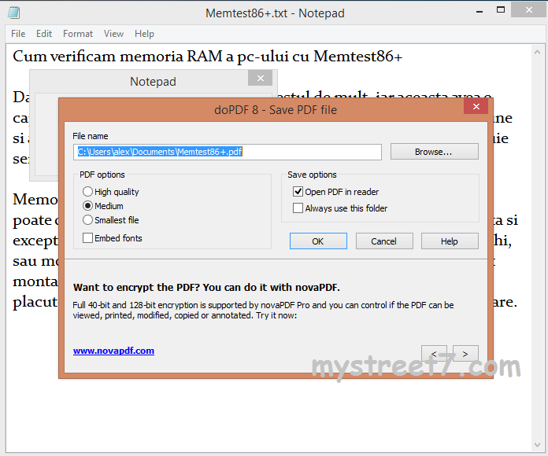548x456 pixels.
Task: Enable the Embed fonts checkbox
Action: click(87, 238)
